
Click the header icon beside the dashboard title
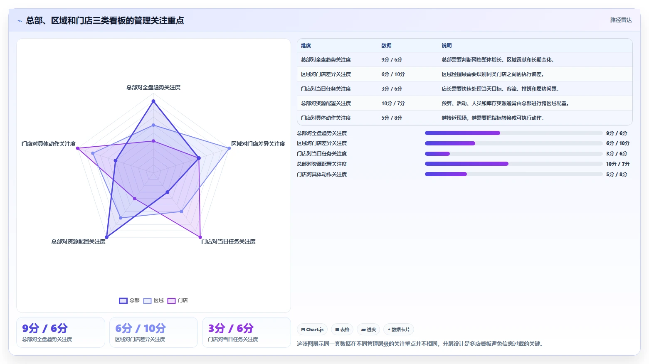tap(20, 21)
